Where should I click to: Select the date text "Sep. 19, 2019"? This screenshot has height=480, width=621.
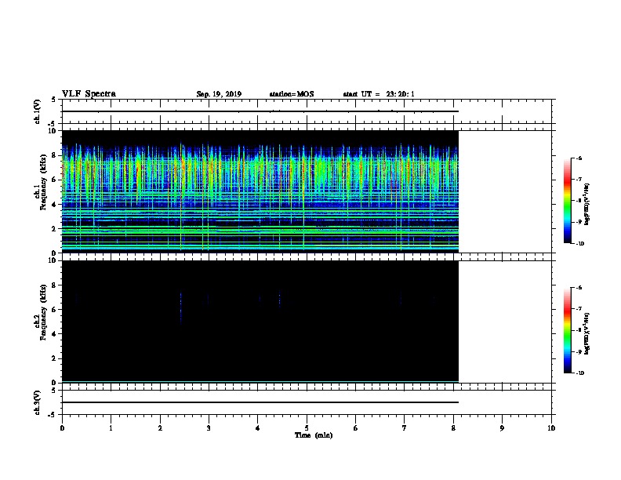pos(219,94)
